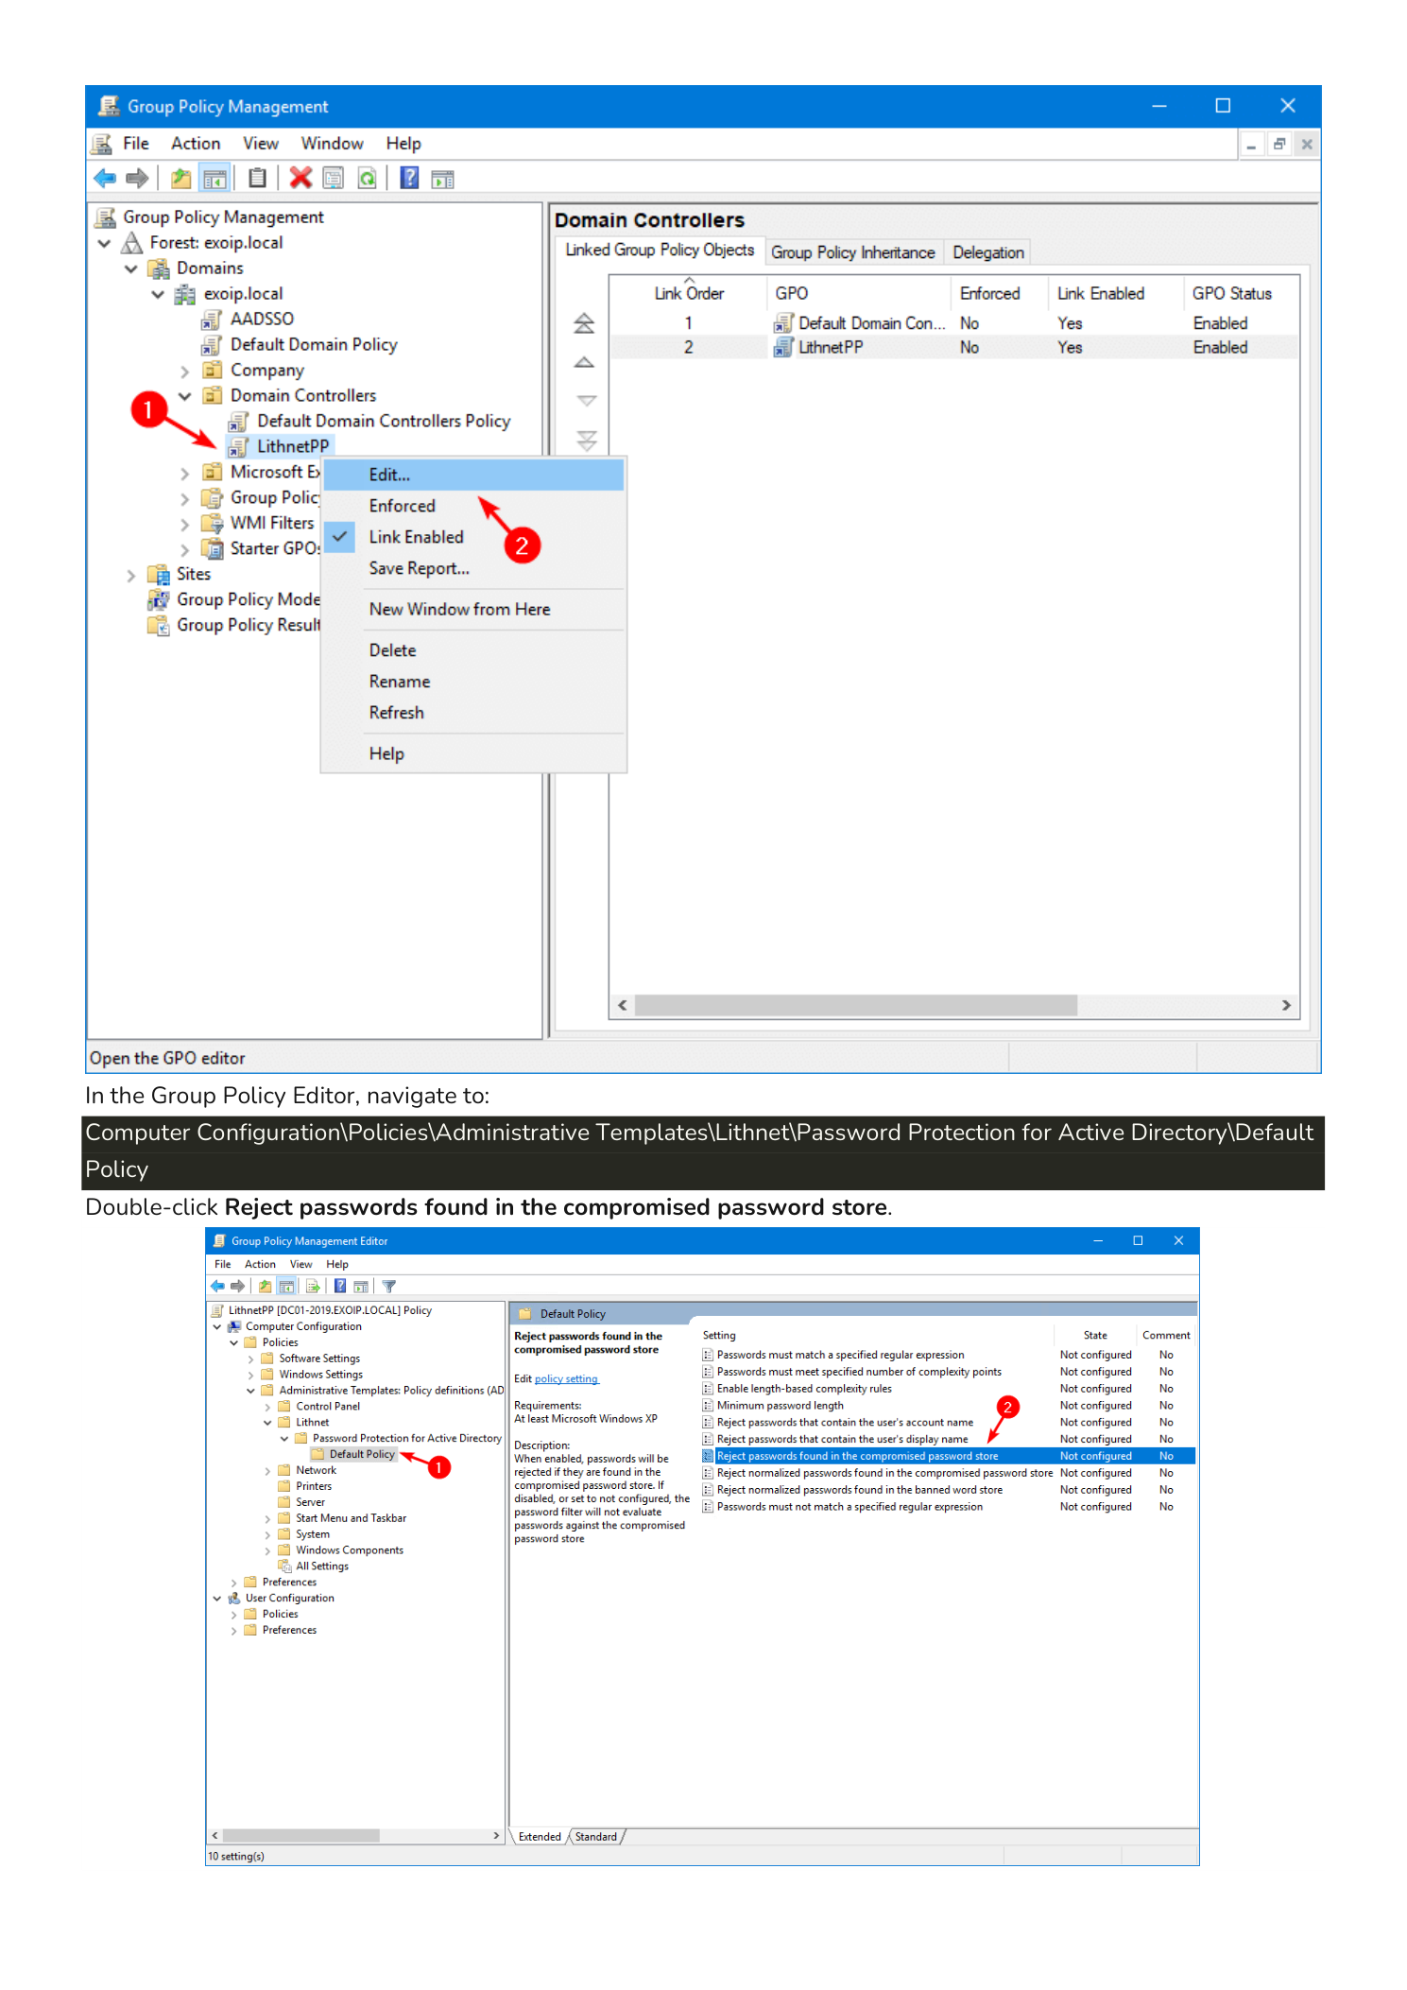Collapse the Lithnet folder in Policy Editor tree
This screenshot has width=1407, height=1990.
pos(267,1422)
